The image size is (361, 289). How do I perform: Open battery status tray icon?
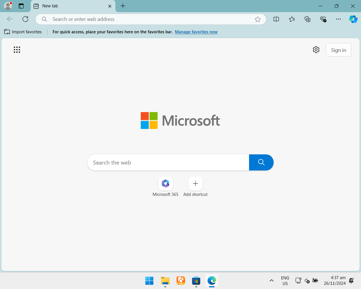(315, 281)
